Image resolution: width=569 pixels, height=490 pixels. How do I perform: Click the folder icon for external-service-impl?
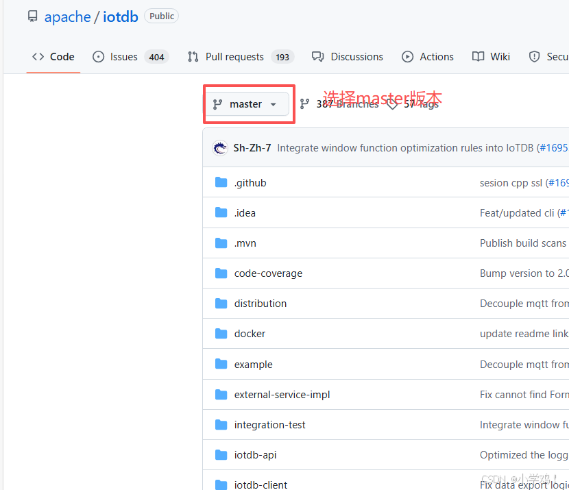pos(221,394)
